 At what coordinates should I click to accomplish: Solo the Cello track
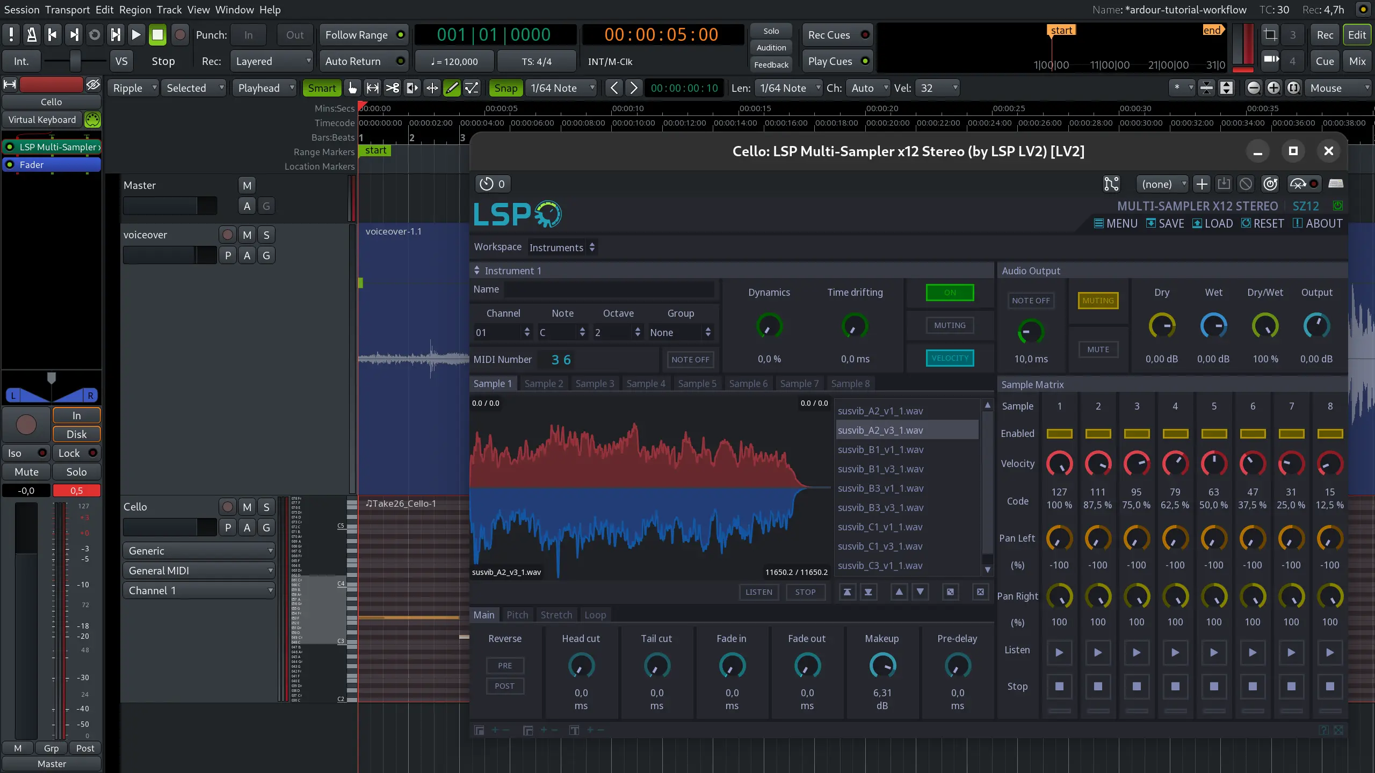266,507
